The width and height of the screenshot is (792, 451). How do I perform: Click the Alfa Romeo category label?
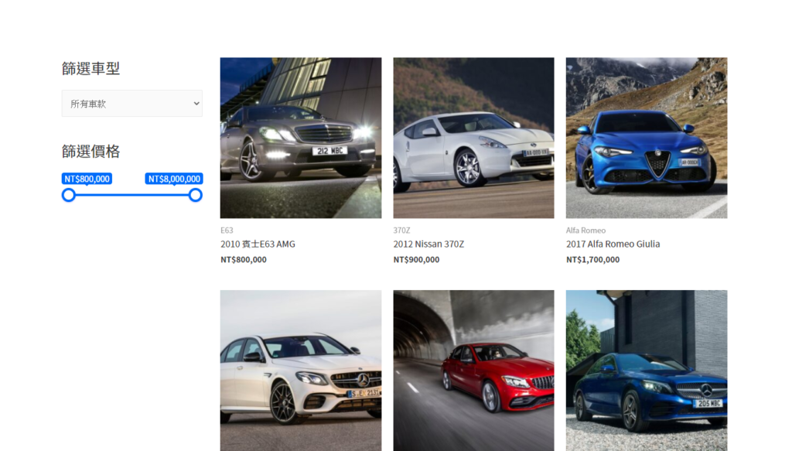[x=585, y=231]
